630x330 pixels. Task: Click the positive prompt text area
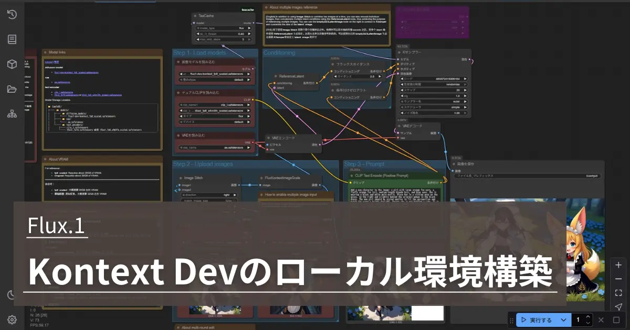click(394, 195)
